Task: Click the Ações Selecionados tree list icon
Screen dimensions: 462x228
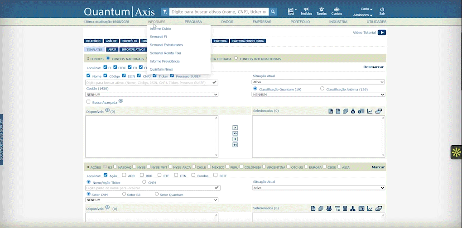Action: pos(337,209)
